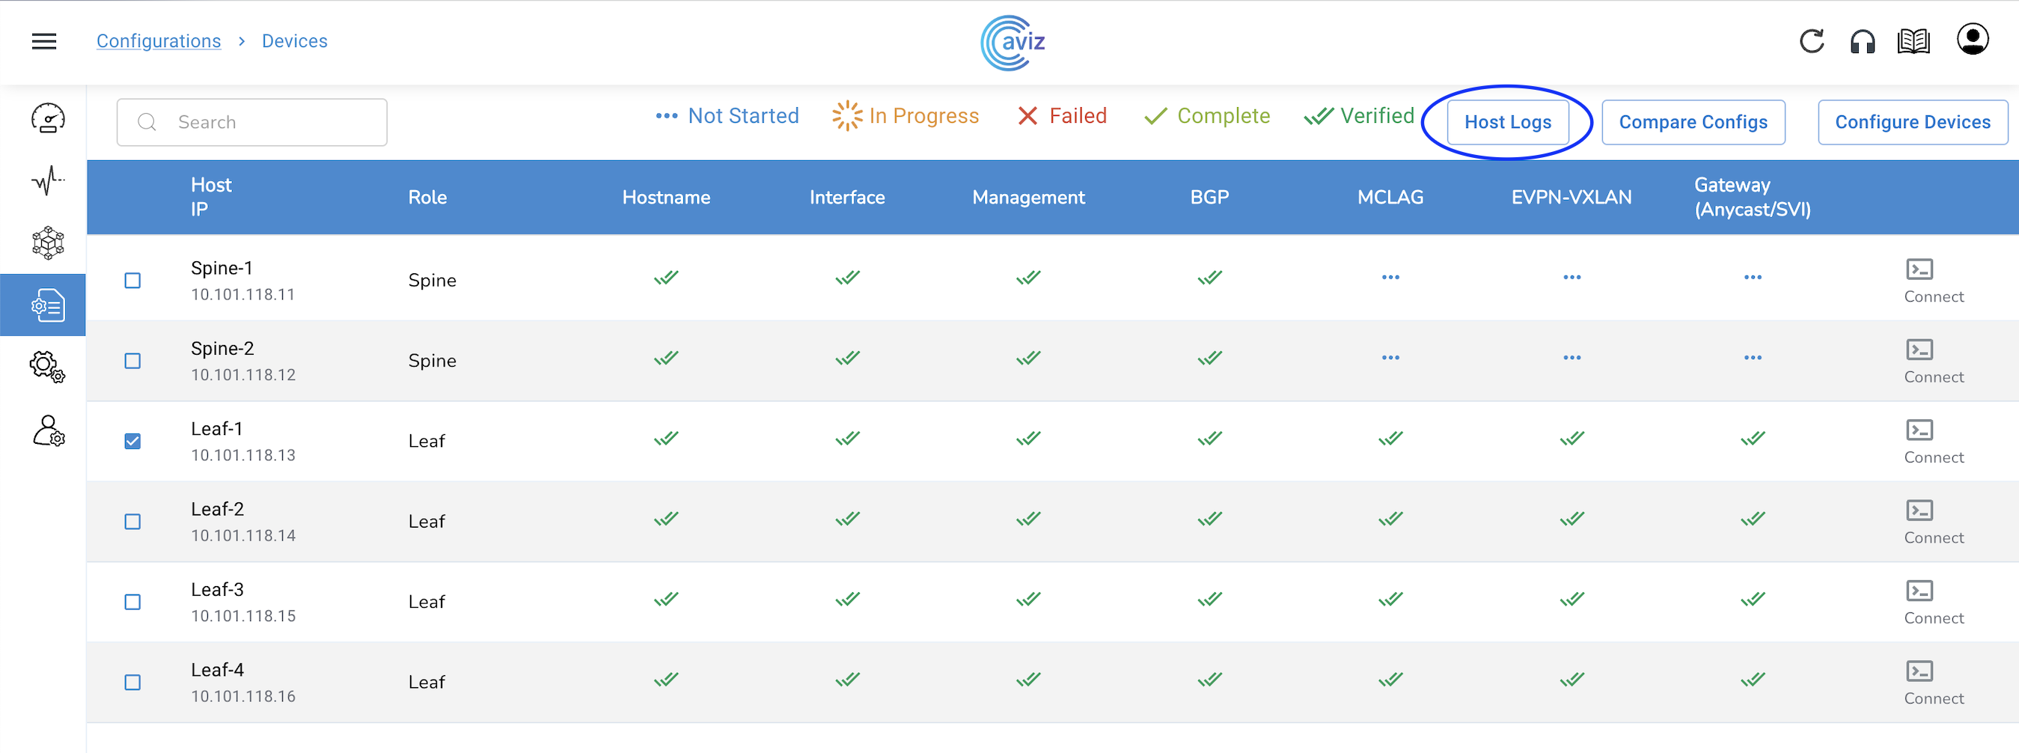Image resolution: width=2019 pixels, height=753 pixels.
Task: Select the Spine-1 checkbox
Action: pos(132,281)
